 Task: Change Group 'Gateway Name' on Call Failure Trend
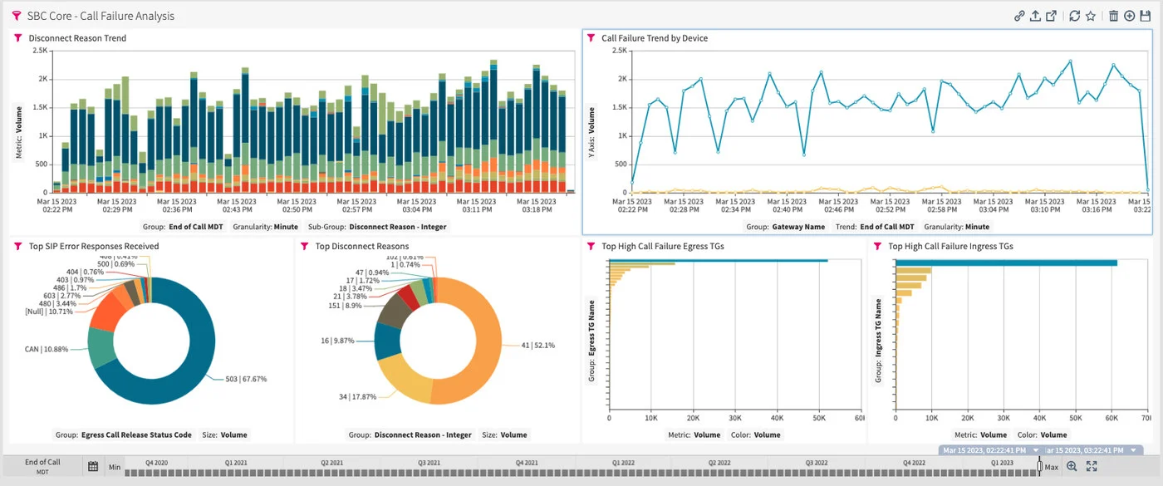pos(798,226)
